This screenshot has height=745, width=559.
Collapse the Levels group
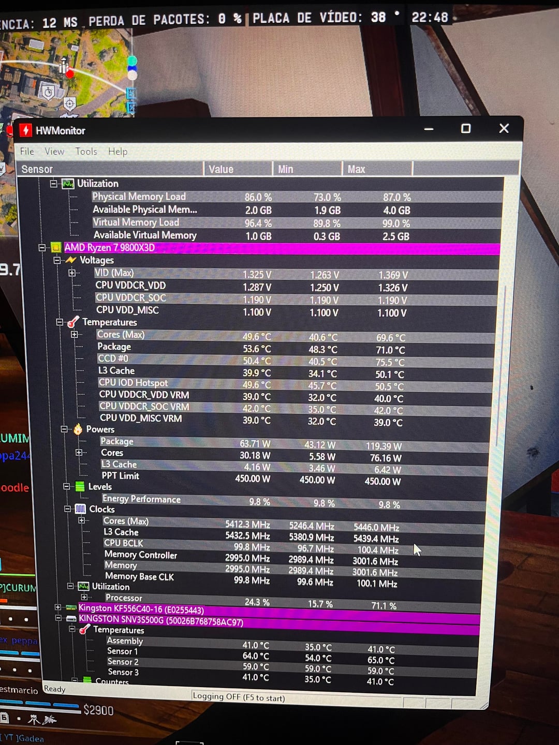(66, 486)
